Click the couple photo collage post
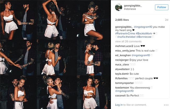The height and width of the screenshot is (109, 170). click(55, 55)
